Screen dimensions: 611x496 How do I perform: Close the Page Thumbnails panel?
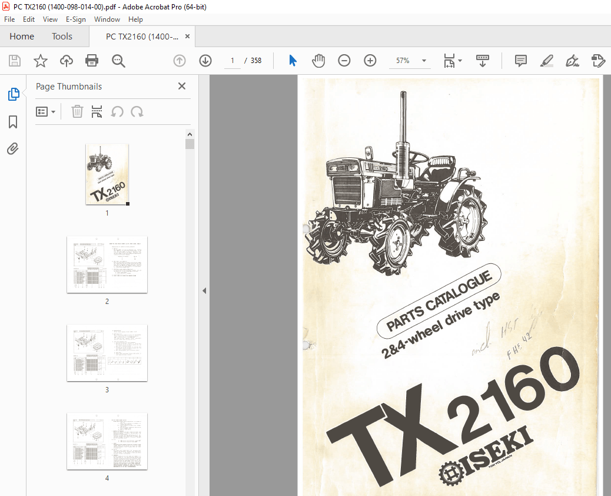coord(182,86)
